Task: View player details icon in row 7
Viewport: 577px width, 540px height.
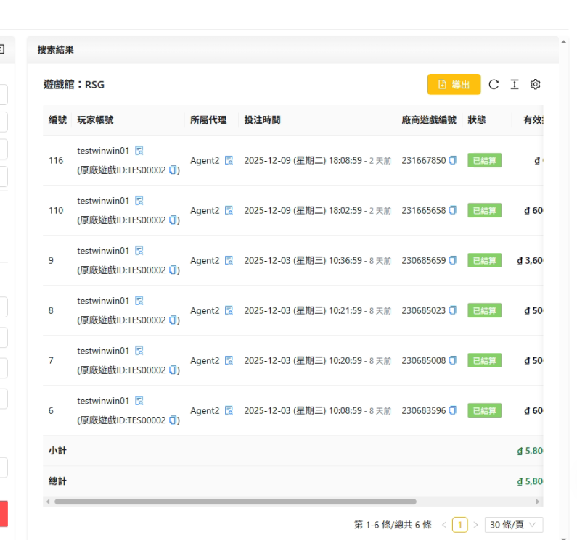Action: pos(139,351)
